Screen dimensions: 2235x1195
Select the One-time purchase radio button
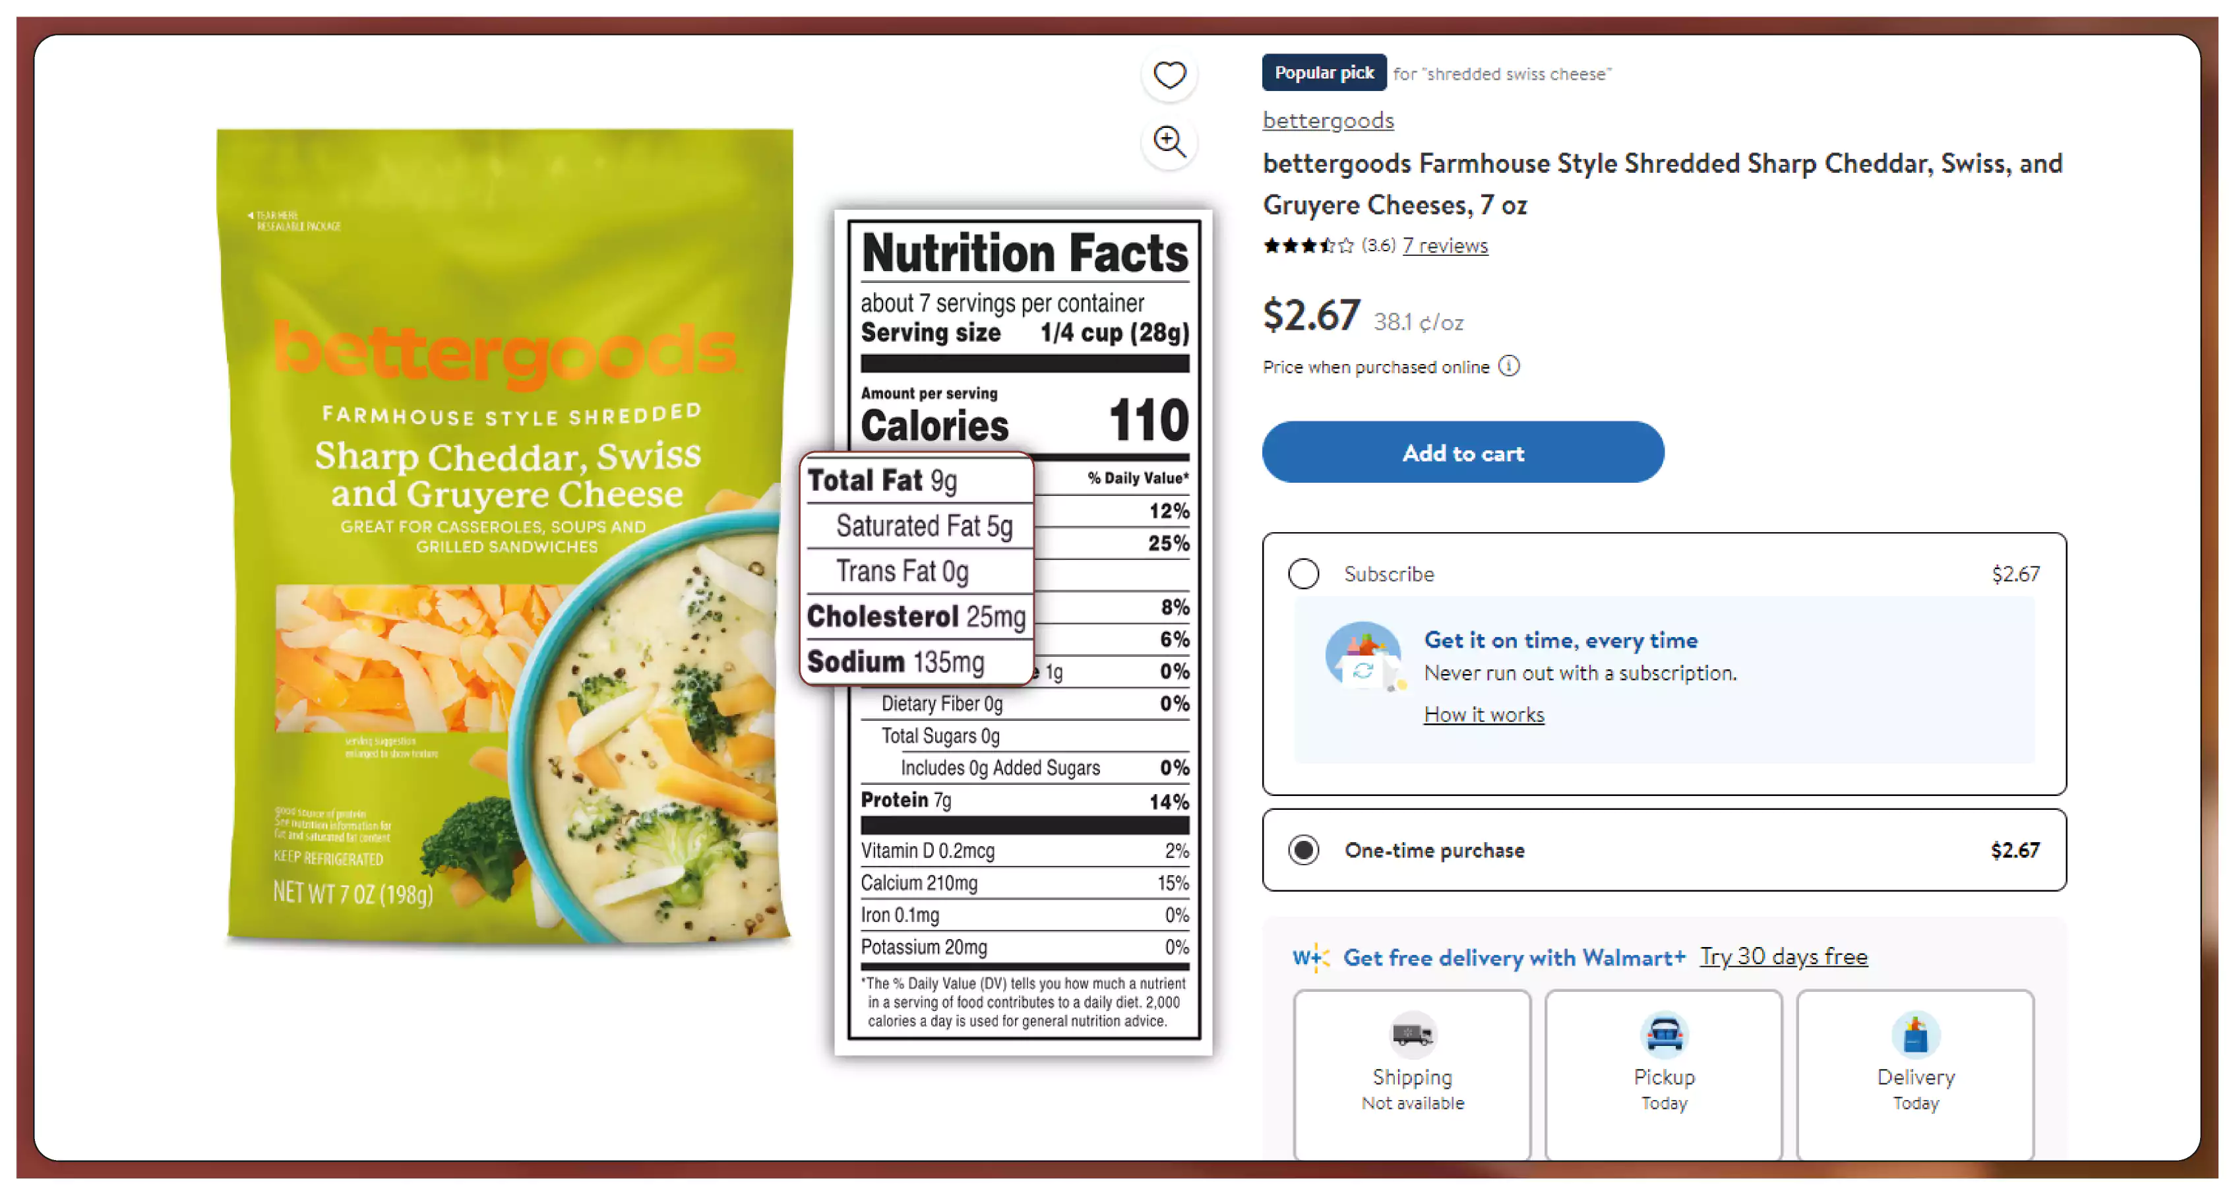1299,850
